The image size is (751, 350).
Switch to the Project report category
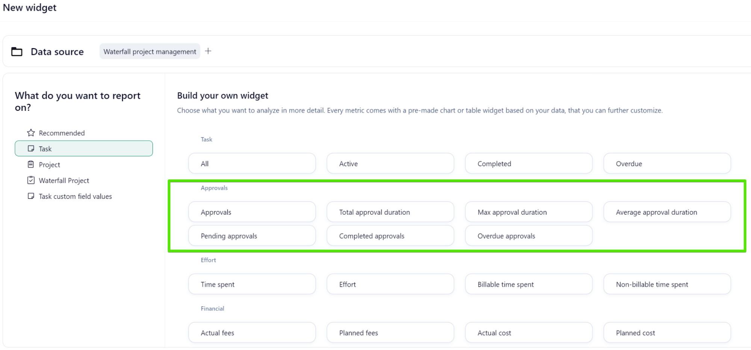click(49, 165)
